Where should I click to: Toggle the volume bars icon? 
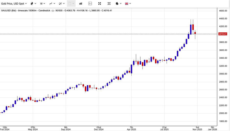click(81, 4)
